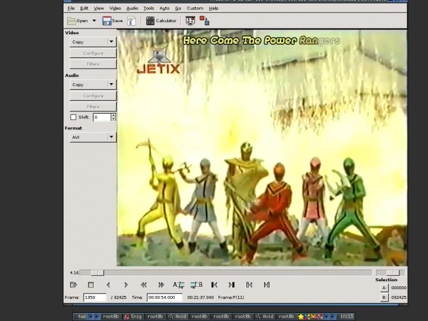Open the Auto menu
428x321 pixels.
[x=164, y=8]
